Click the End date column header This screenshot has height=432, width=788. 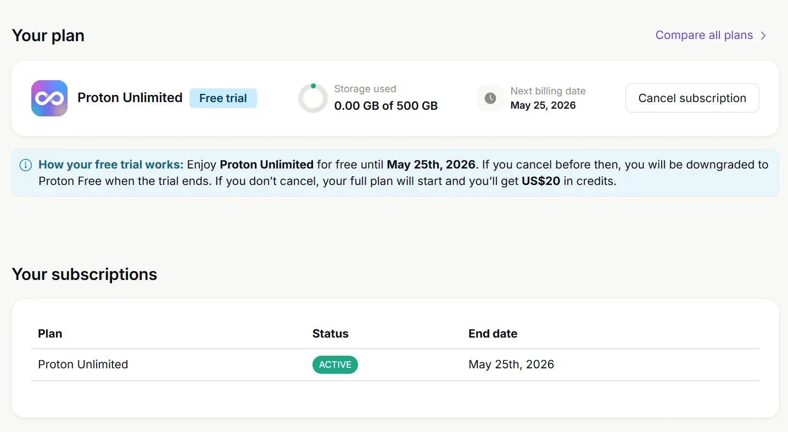coord(493,334)
